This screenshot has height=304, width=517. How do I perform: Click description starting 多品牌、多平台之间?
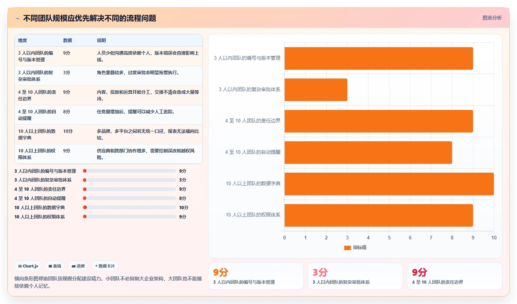coord(148,134)
